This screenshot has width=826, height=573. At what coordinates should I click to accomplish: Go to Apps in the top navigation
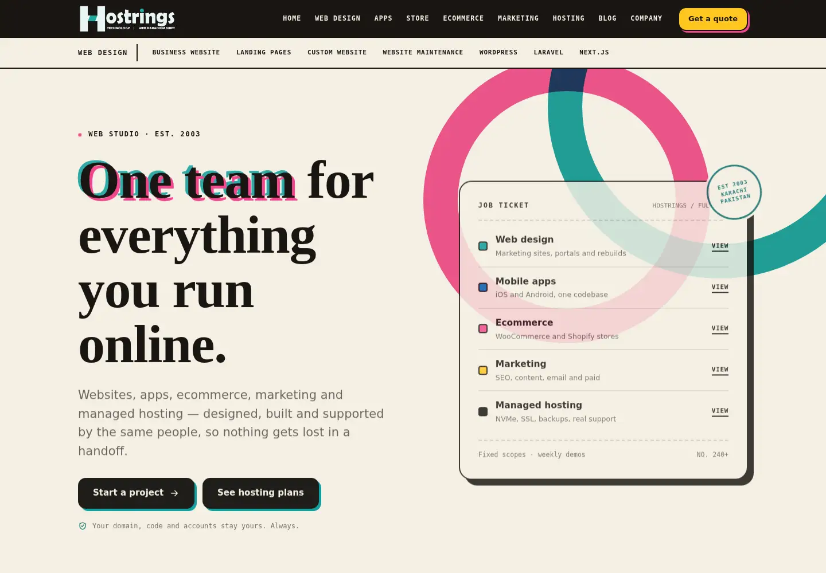(383, 18)
